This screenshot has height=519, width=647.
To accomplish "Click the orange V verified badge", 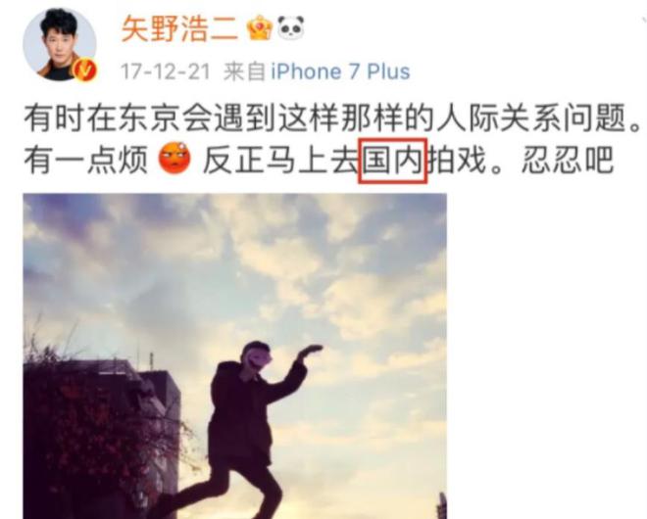I will (x=84, y=71).
